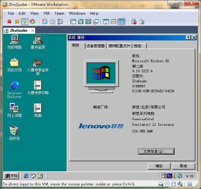Click Internet Explorer in quick launch bar

click(x=26, y=176)
